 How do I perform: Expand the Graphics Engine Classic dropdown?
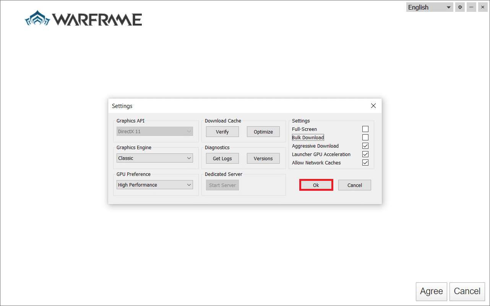[155, 158]
